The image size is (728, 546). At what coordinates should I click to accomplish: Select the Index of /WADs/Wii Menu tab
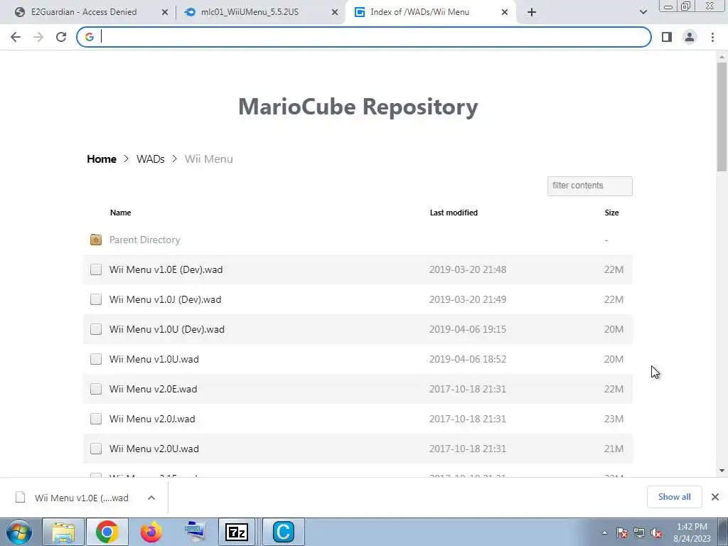pyautogui.click(x=419, y=12)
